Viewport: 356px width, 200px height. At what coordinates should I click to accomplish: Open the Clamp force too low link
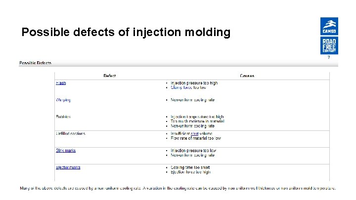tap(188, 87)
